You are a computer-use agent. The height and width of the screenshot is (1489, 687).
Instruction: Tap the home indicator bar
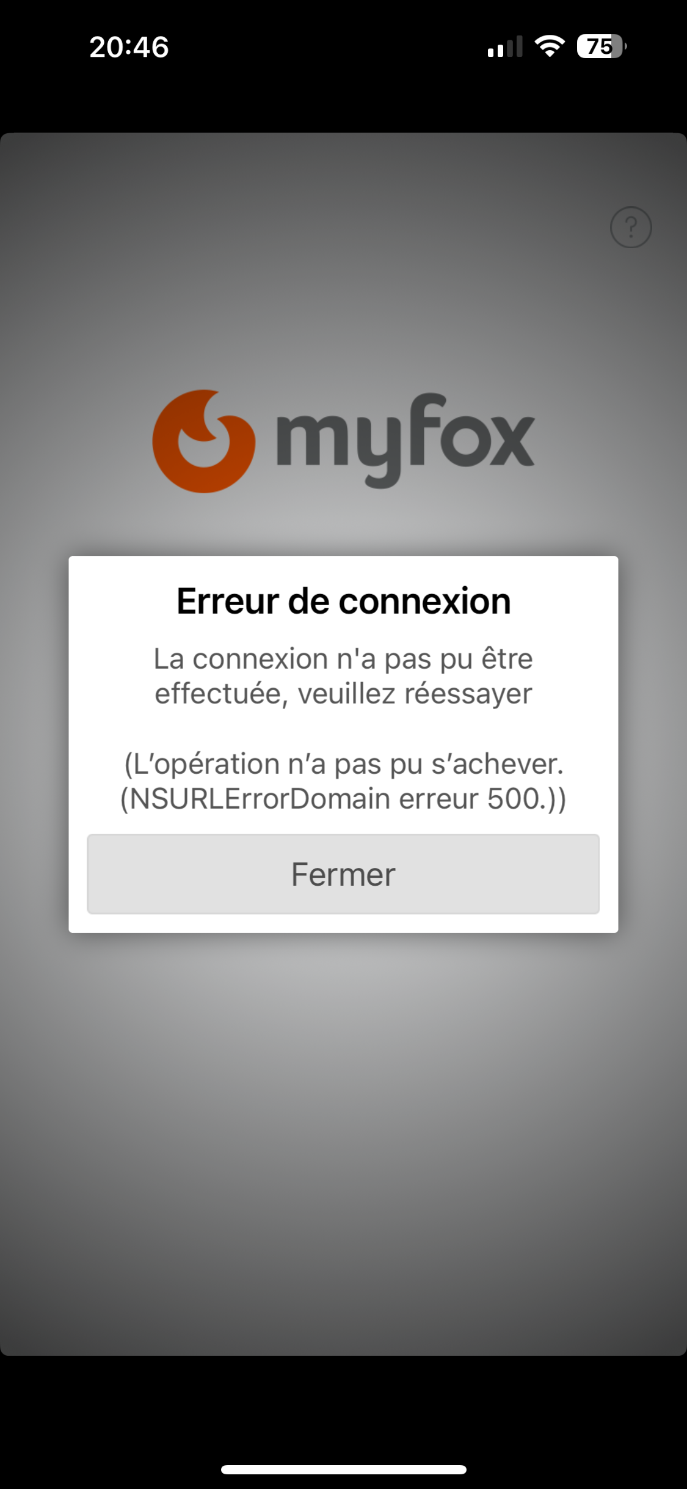(x=344, y=1469)
